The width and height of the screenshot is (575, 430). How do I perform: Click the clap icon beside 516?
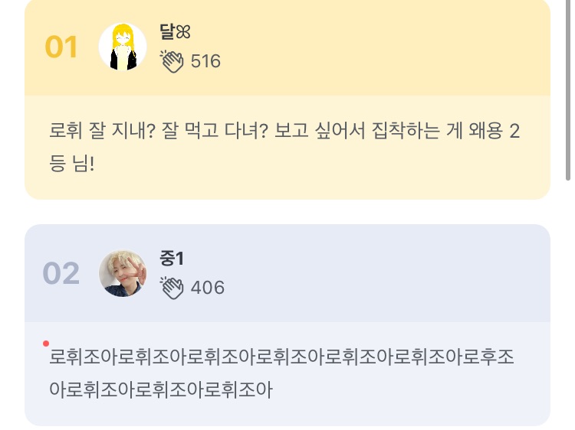pyautogui.click(x=172, y=61)
